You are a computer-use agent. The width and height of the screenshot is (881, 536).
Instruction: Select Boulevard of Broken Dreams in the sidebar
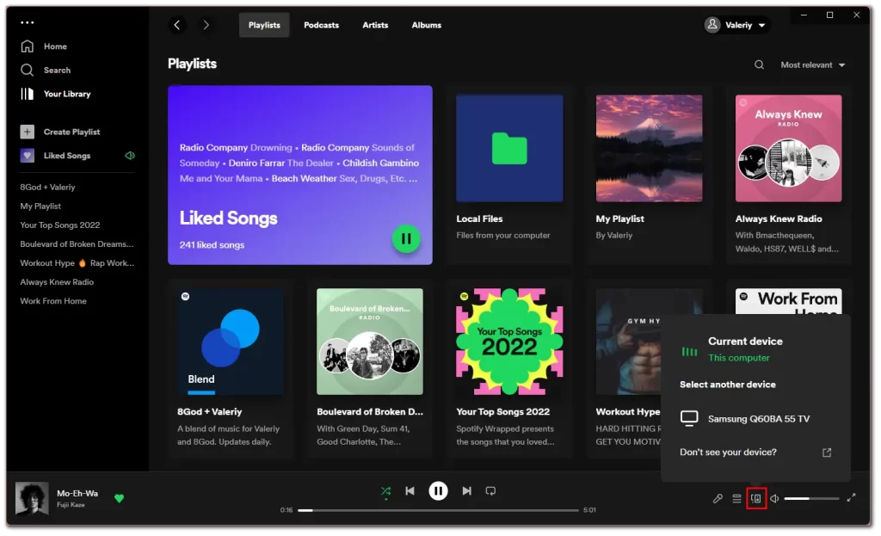pos(77,244)
